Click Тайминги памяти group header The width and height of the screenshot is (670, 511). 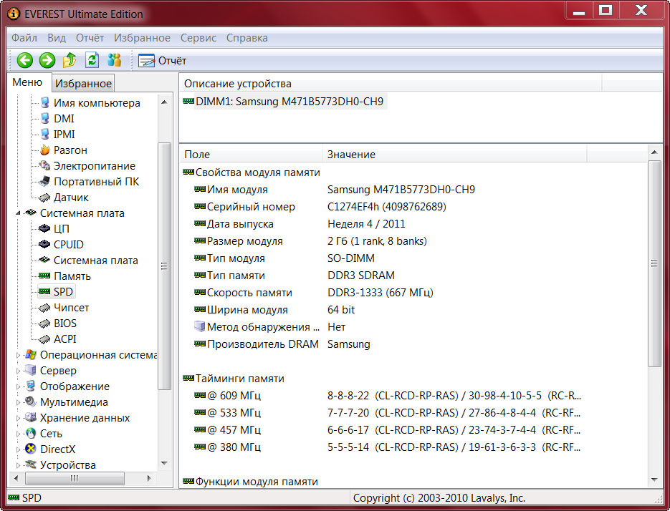[234, 379]
